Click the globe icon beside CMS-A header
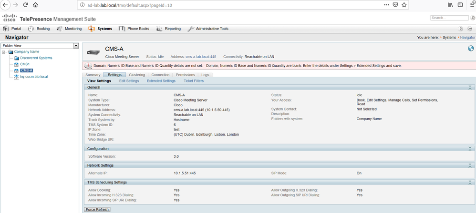The image size is (476, 213). click(x=471, y=48)
